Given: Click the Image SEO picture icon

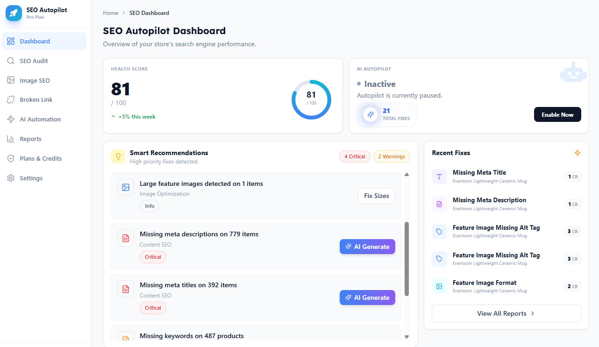Looking at the screenshot, I should coord(11,80).
